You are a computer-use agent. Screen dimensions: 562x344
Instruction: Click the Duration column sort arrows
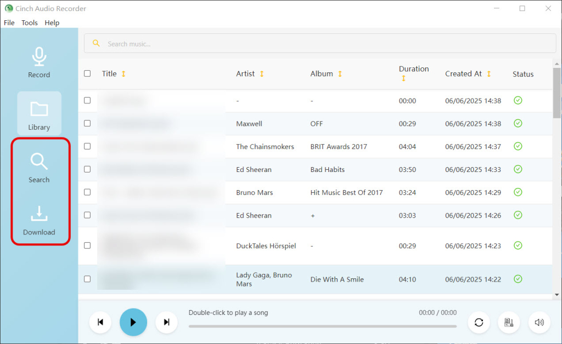click(x=404, y=78)
